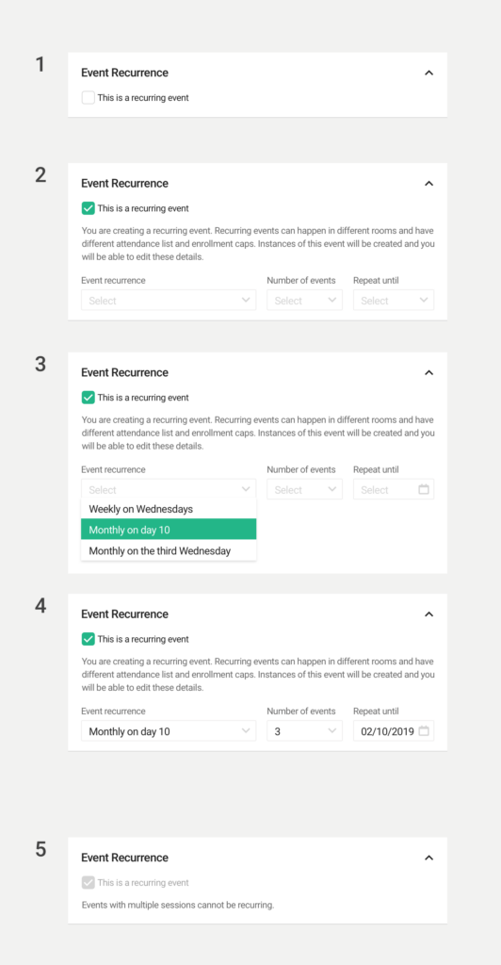Select the highlighted Monthly on day 10 option
This screenshot has height=965, width=501.
tap(169, 530)
